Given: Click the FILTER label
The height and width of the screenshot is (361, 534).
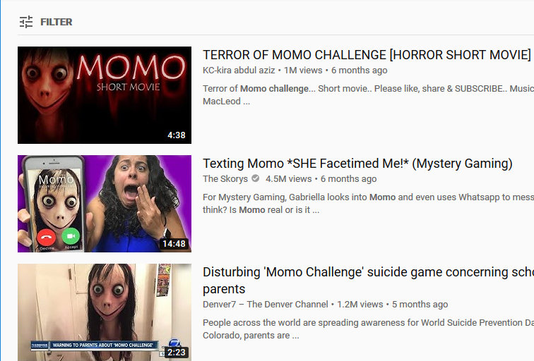Looking at the screenshot, I should pyautogui.click(x=57, y=22).
